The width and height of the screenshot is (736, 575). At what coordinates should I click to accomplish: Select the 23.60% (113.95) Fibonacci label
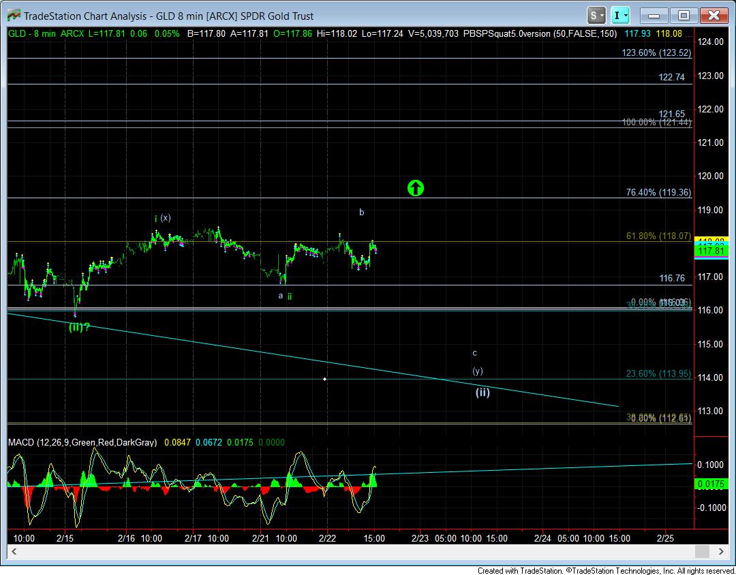tap(658, 373)
